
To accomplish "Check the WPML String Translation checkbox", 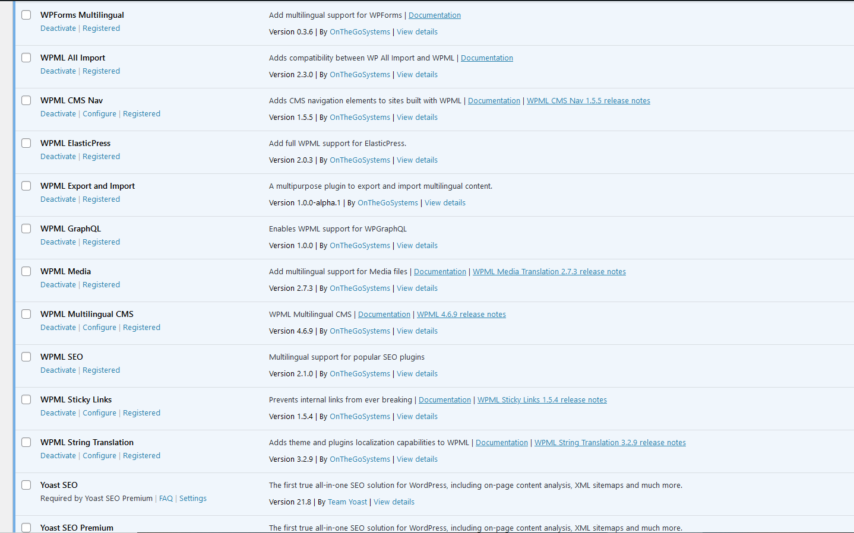I will (26, 442).
